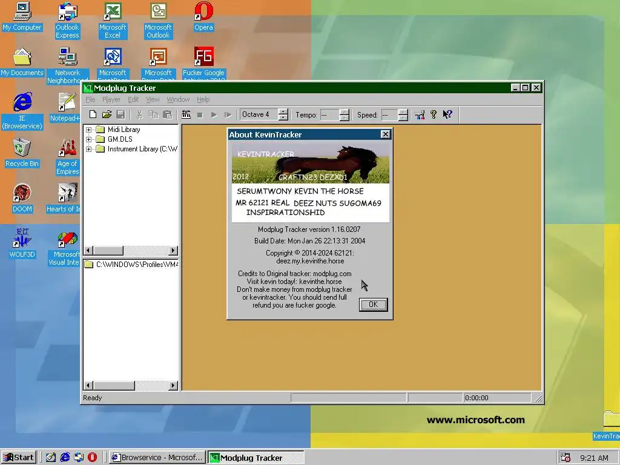
Task: Open the Help menu
Action: coord(203,99)
